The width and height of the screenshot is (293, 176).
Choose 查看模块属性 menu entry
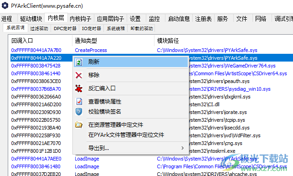131,102
